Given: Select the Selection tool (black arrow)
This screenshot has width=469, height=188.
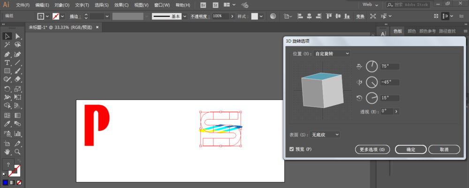Looking at the screenshot, I should coord(7,37).
